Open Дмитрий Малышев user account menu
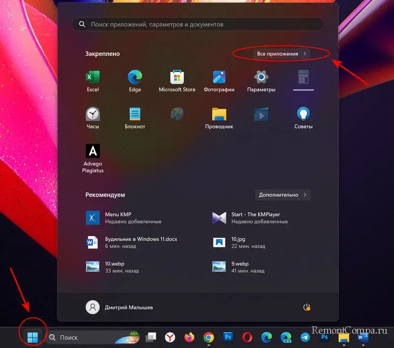The image size is (394, 348). point(119,308)
